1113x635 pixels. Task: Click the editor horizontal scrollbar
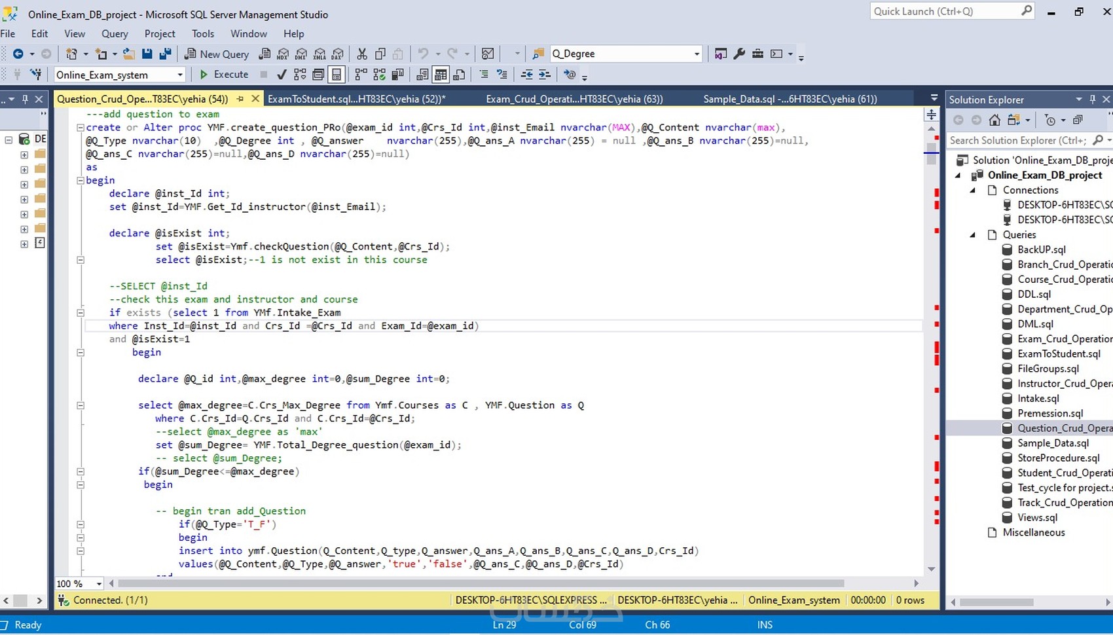[x=481, y=583]
